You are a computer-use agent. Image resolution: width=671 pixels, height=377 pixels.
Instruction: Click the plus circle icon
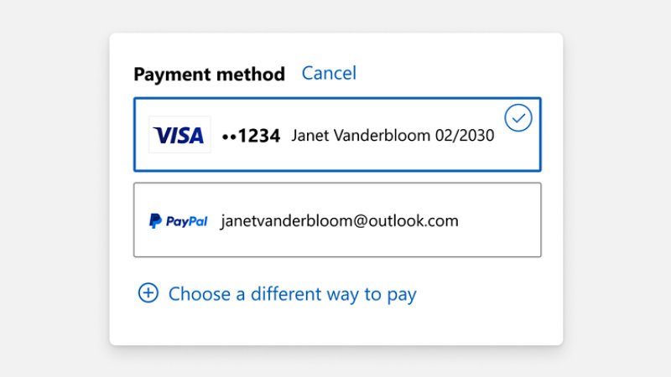[x=148, y=293]
